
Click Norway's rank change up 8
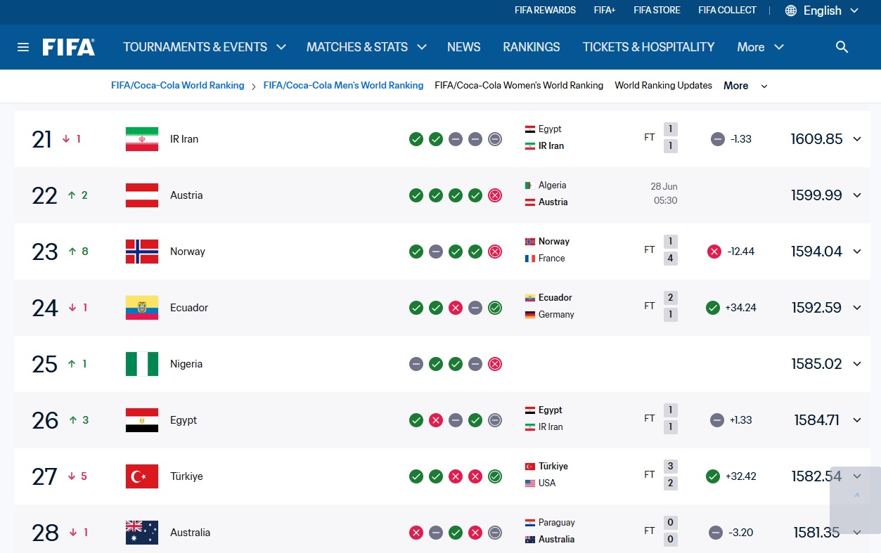coord(77,252)
